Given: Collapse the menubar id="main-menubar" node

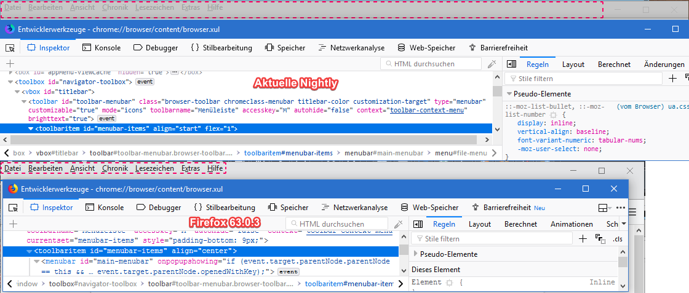Looking at the screenshot, I should (36, 262).
